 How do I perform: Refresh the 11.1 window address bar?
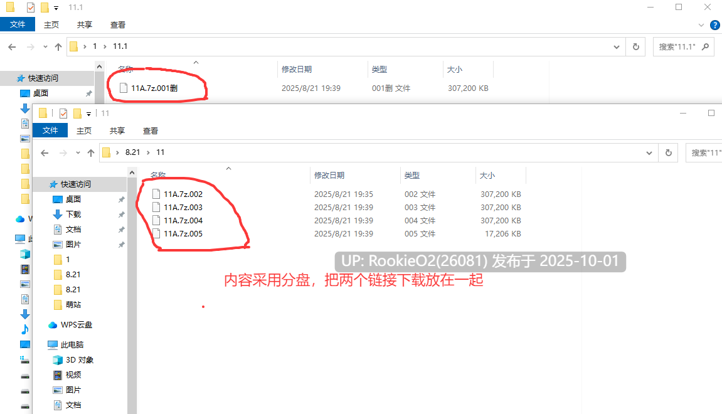pyautogui.click(x=636, y=47)
